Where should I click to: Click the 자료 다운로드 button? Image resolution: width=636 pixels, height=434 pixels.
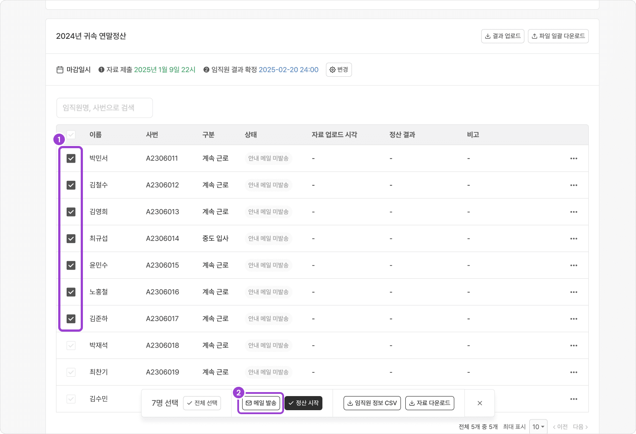430,403
